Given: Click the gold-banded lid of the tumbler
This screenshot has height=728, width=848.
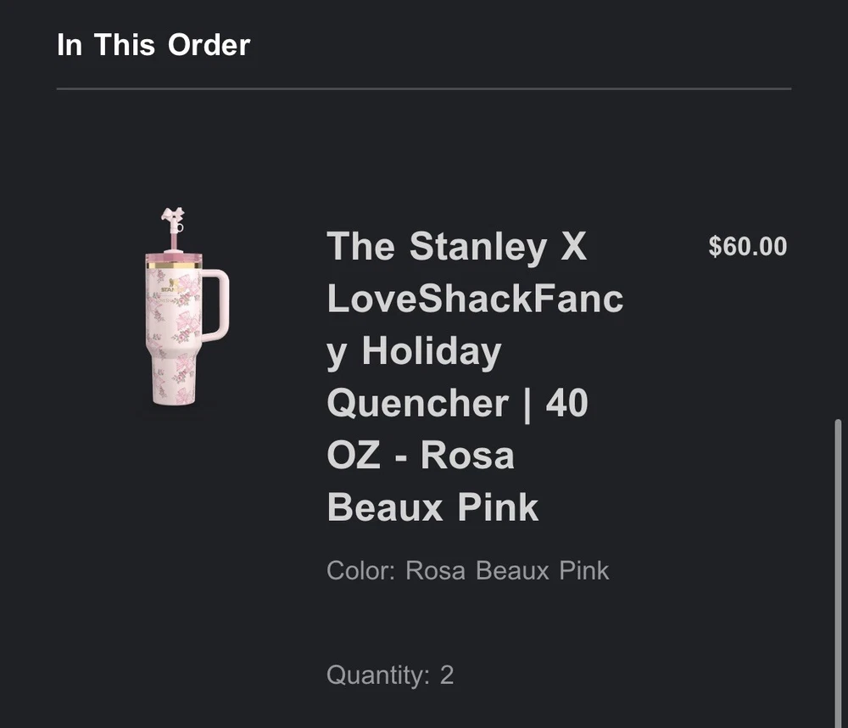Looking at the screenshot, I should tap(174, 260).
